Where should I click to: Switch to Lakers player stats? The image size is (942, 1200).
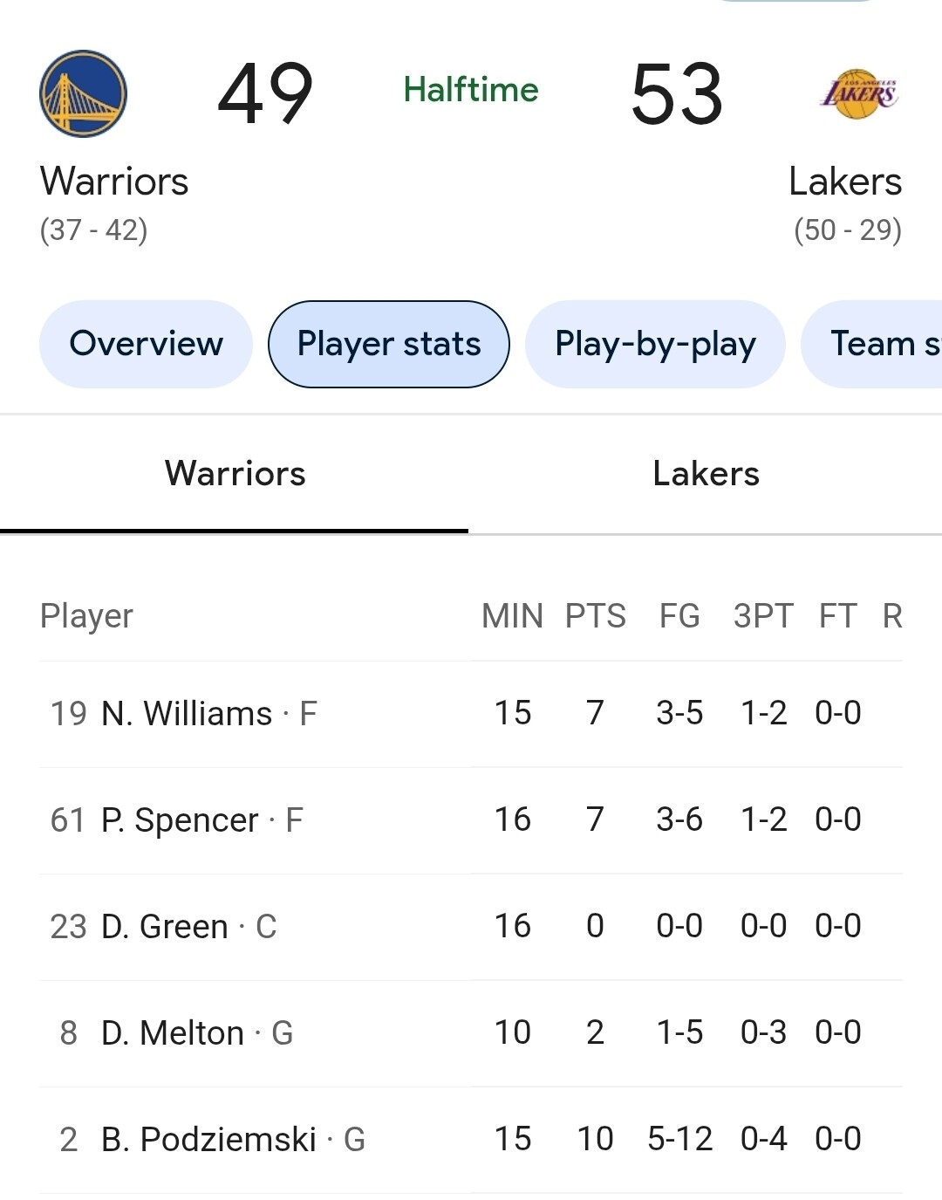(x=706, y=474)
